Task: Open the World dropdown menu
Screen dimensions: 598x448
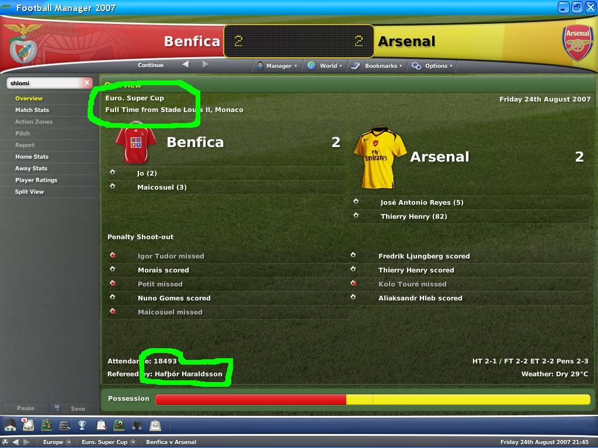Action: (x=325, y=65)
